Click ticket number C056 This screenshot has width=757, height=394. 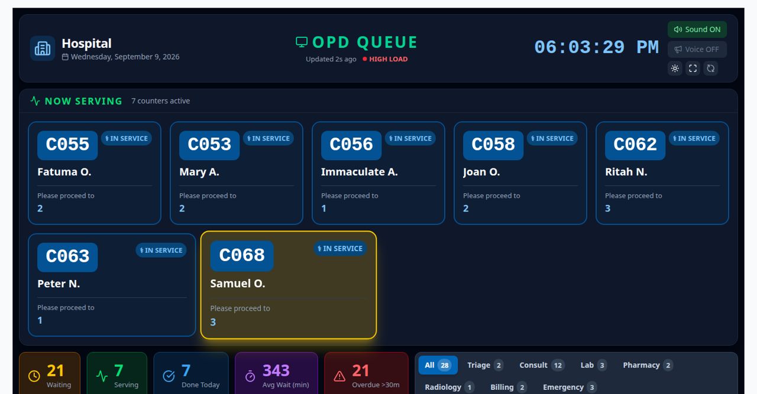(x=351, y=145)
